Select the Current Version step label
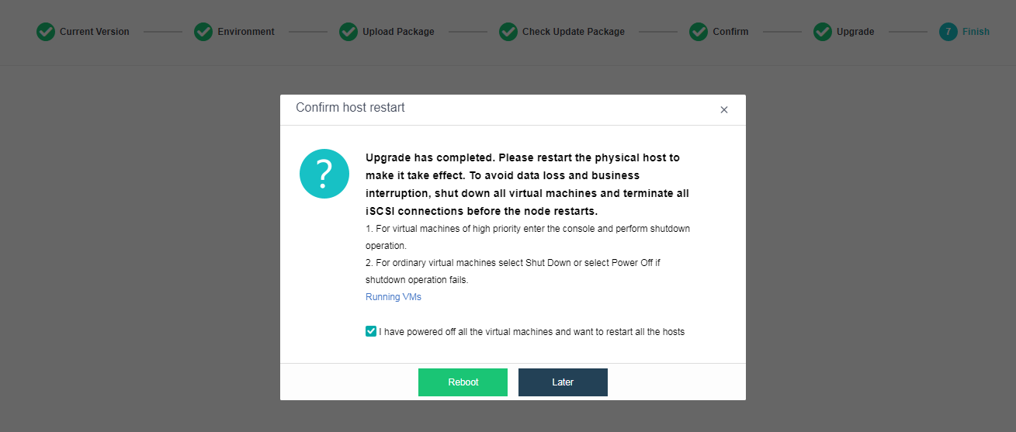1016x432 pixels. (95, 32)
